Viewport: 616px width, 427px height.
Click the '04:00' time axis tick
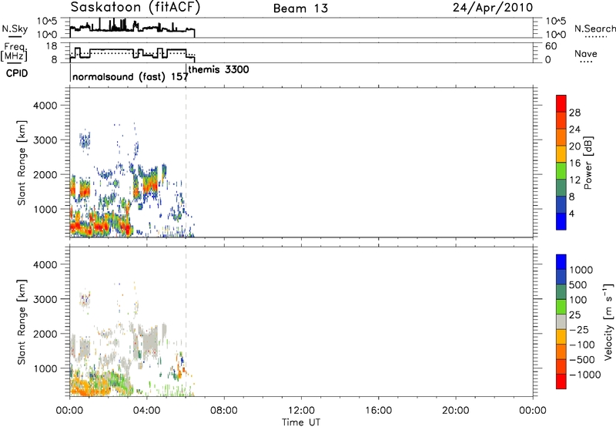(147, 411)
